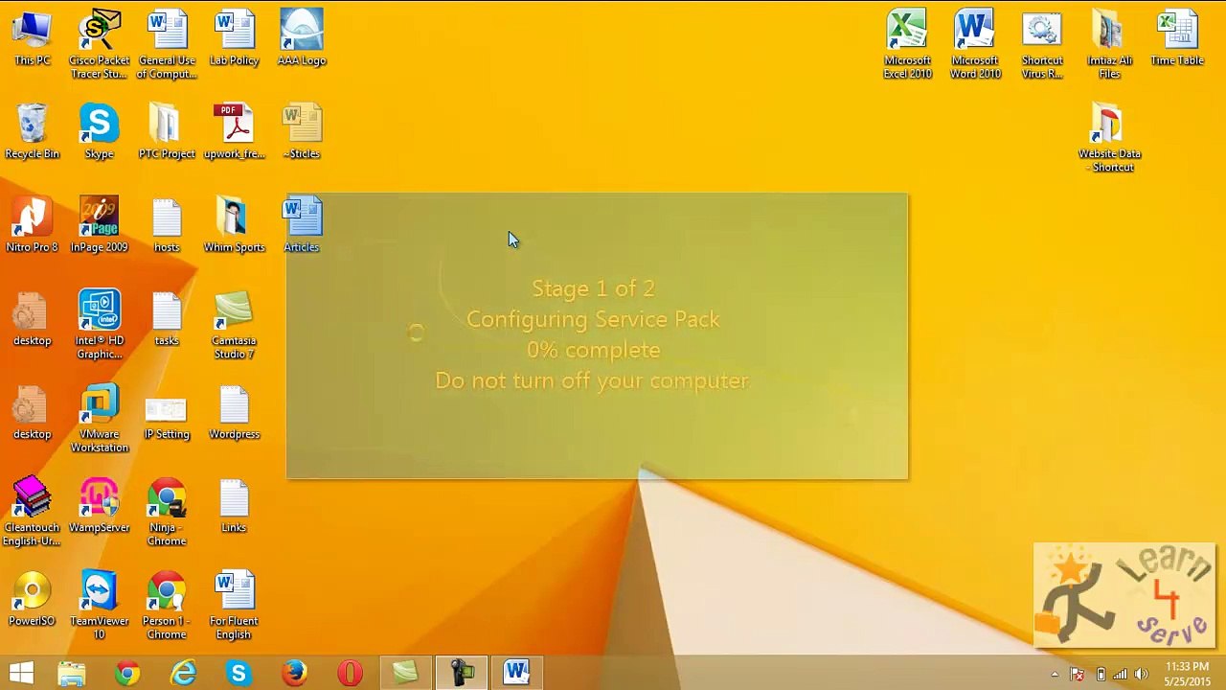The width and height of the screenshot is (1226, 690).
Task: Open File Explorer from the taskbar
Action: [72, 673]
